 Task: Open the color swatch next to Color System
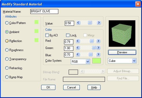(96, 61)
